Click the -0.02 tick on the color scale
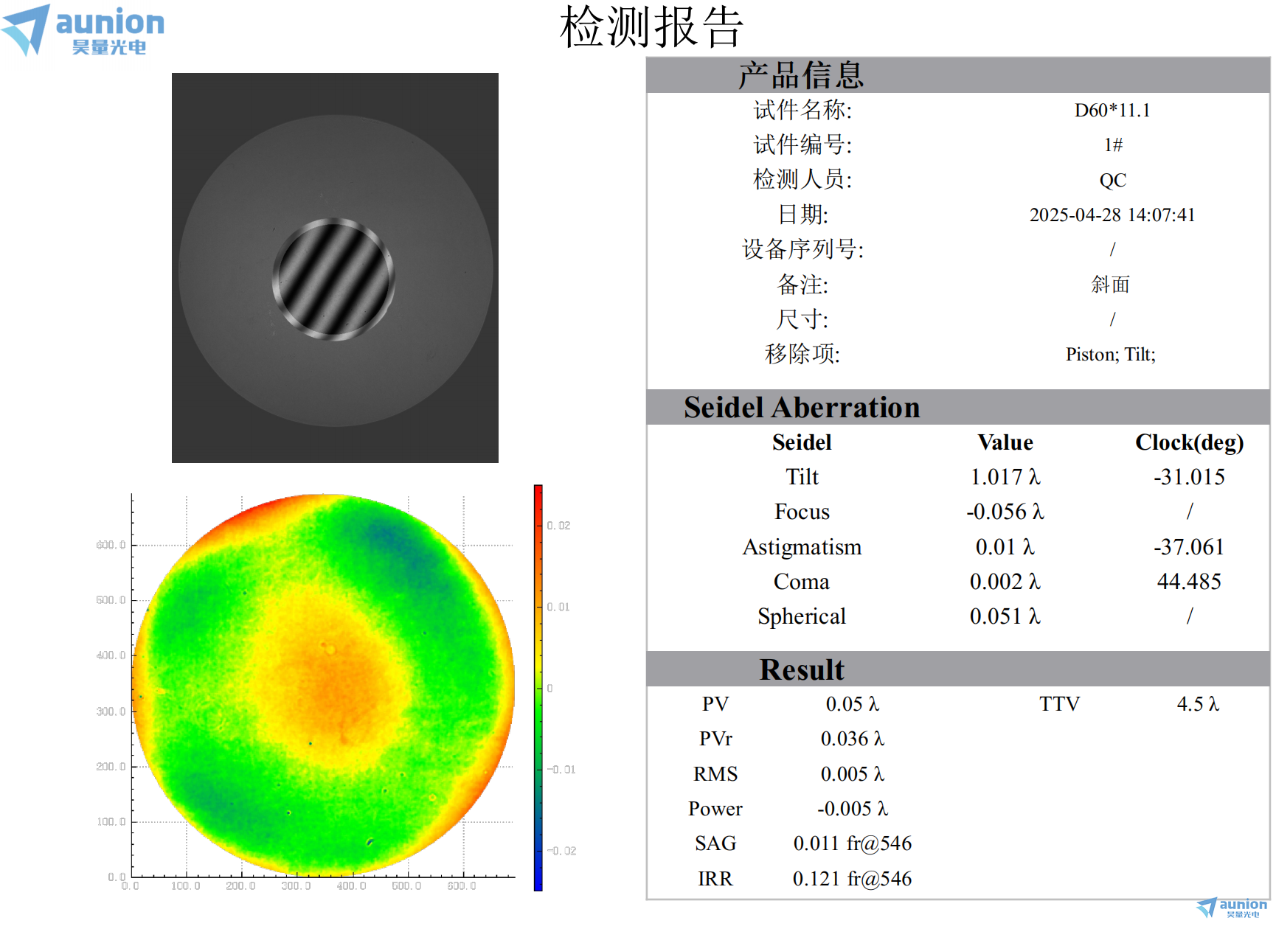This screenshot has height=926, width=1276. click(x=561, y=851)
